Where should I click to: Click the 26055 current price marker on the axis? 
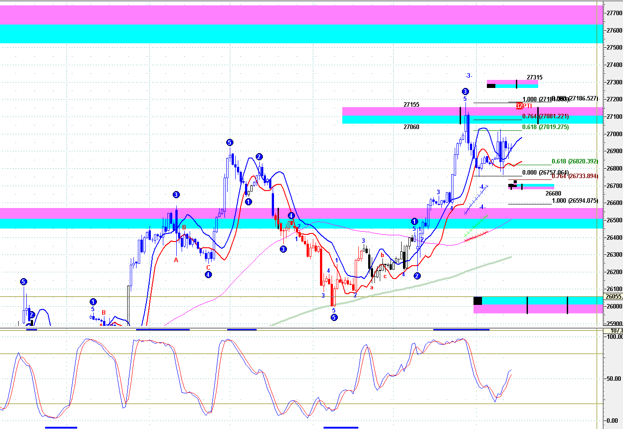pyautogui.click(x=613, y=296)
